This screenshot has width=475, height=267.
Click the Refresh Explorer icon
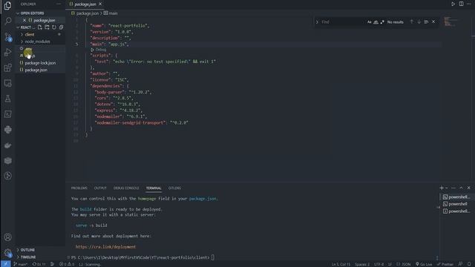coord(54,27)
